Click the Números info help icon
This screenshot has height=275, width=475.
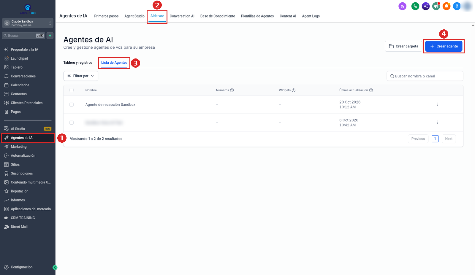point(232,90)
